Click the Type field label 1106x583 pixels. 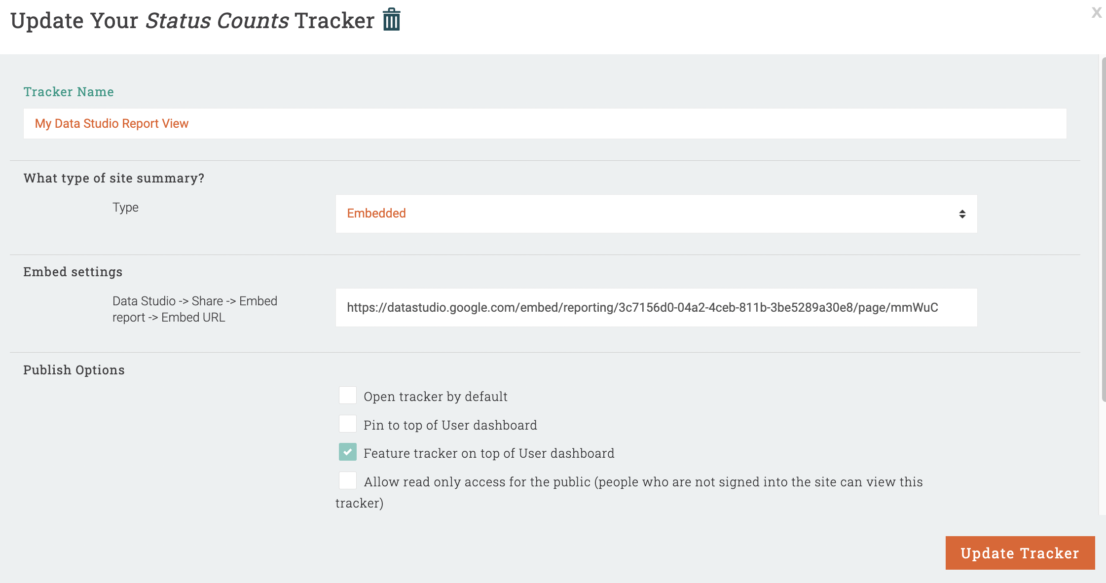(125, 207)
